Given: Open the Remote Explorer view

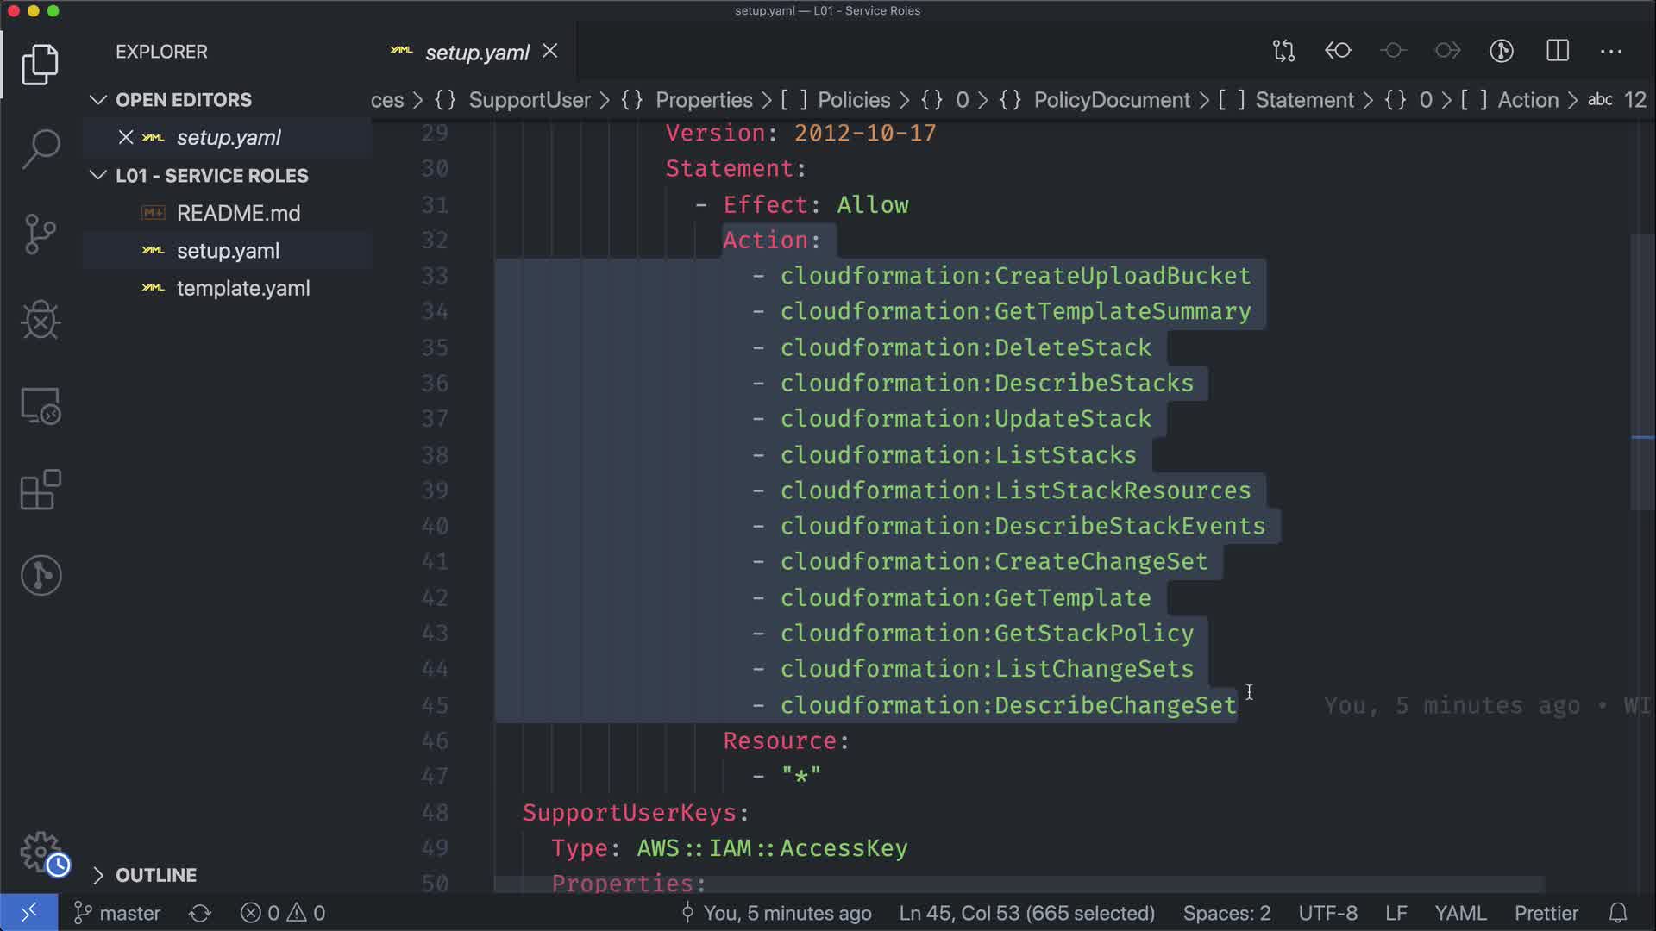Looking at the screenshot, I should click(41, 405).
